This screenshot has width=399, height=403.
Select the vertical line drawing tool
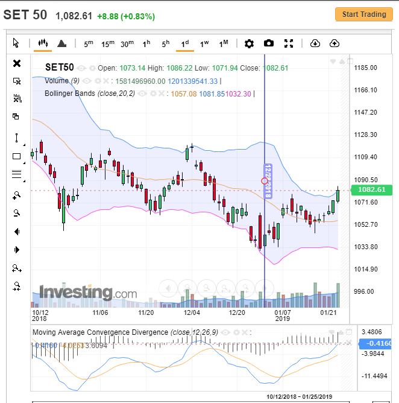click(16, 138)
